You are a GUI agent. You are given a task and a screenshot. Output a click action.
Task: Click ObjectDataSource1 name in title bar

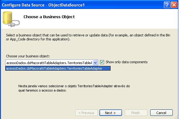pos(67,5)
